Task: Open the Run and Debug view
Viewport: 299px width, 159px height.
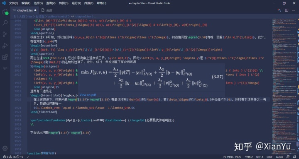Action: (5, 46)
